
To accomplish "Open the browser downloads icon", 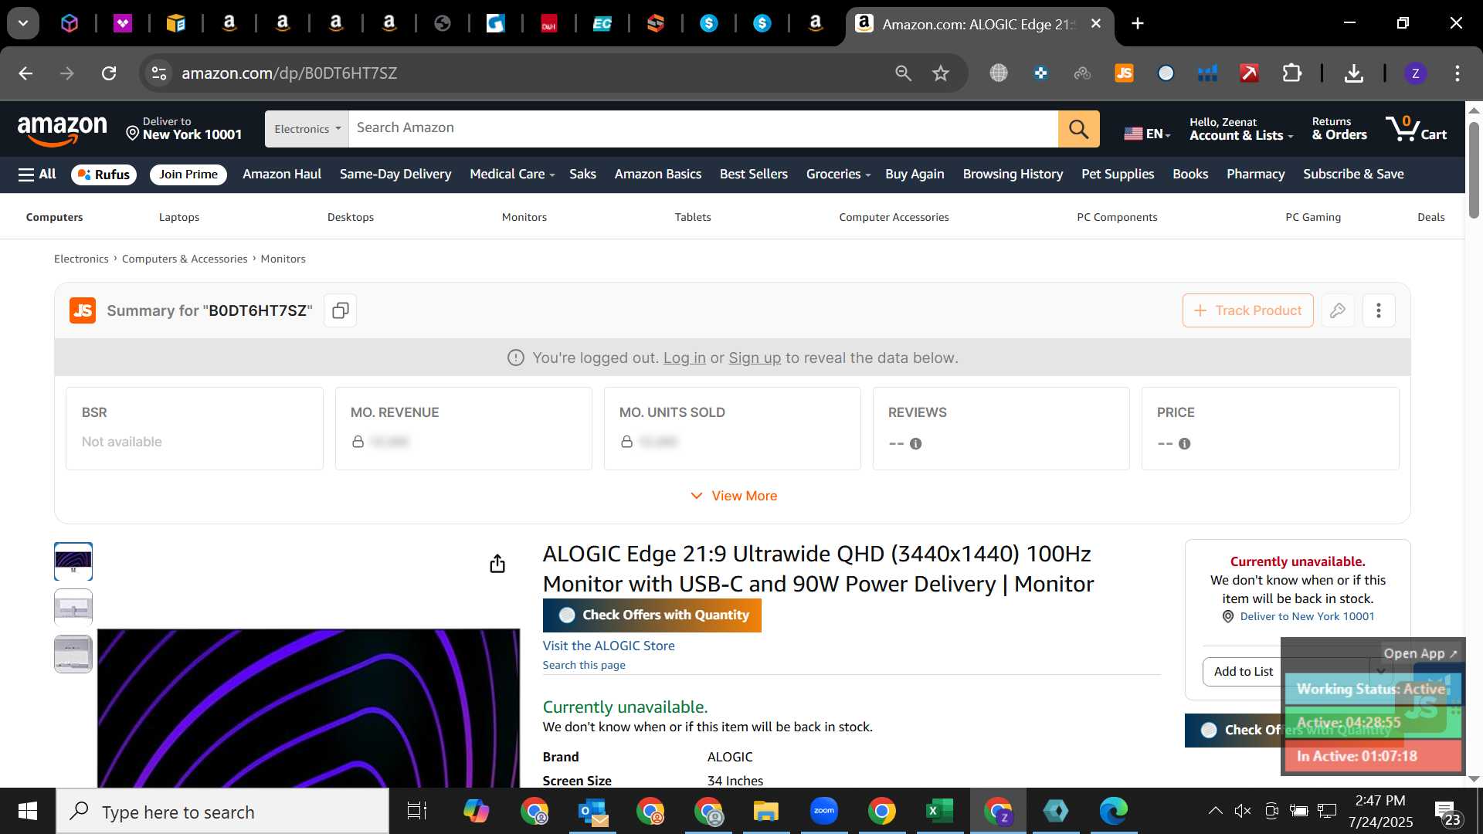I will 1353,73.
